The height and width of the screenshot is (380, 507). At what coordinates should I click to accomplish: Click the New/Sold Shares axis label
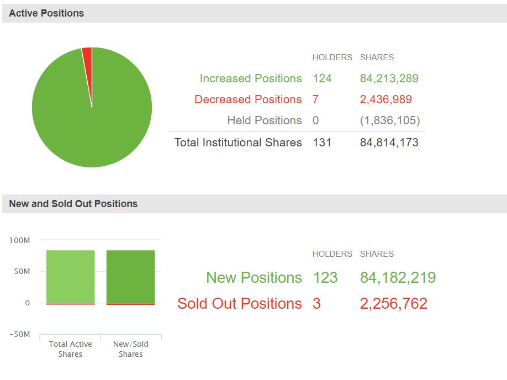tap(130, 349)
